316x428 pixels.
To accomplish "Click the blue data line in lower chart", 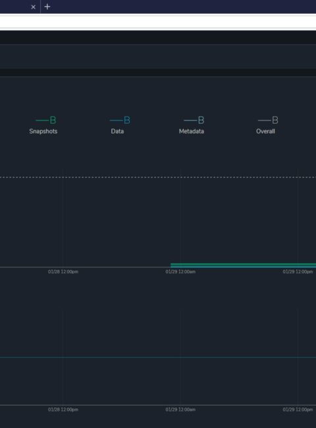I will point(158,357).
